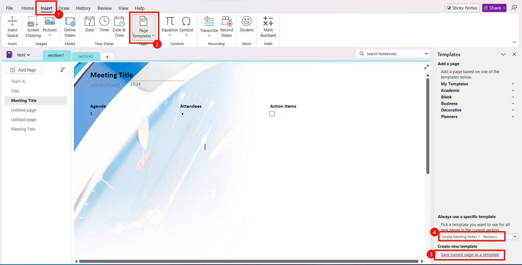Select the Insert Space tool
Viewport: 522px width, 265px height.
[x=12, y=27]
